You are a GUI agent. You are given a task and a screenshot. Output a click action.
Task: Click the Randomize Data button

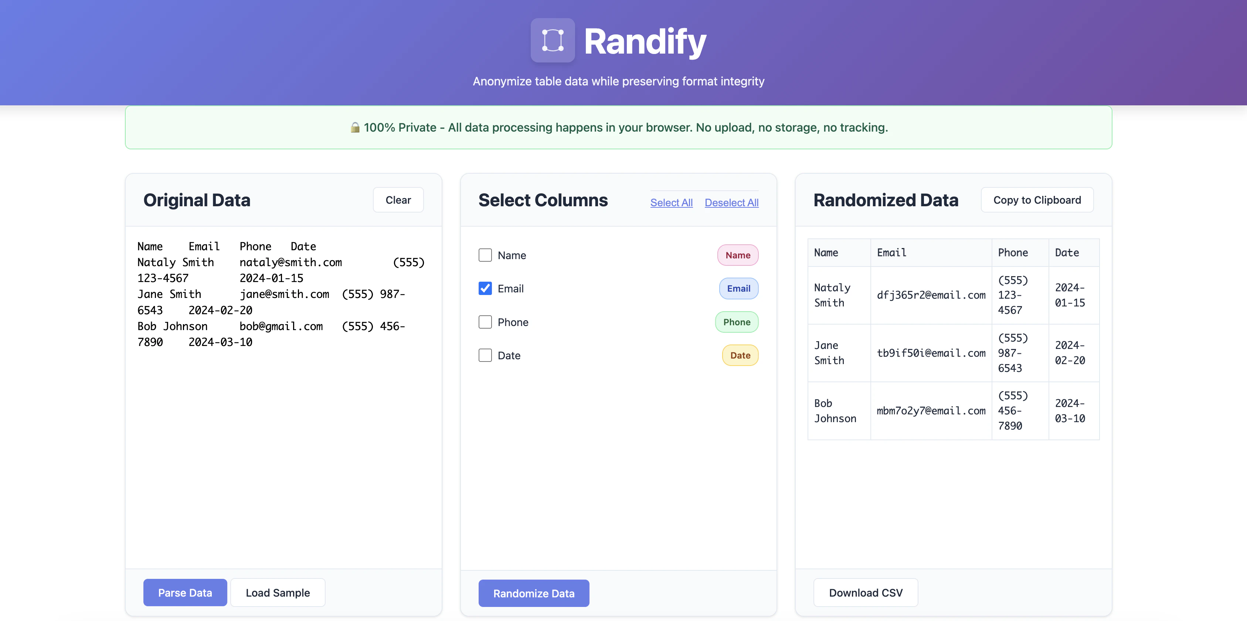point(533,593)
